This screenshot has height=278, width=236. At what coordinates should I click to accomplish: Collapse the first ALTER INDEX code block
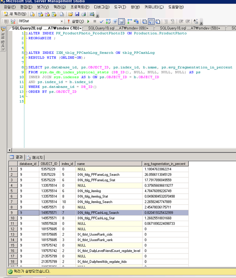click(26, 33)
